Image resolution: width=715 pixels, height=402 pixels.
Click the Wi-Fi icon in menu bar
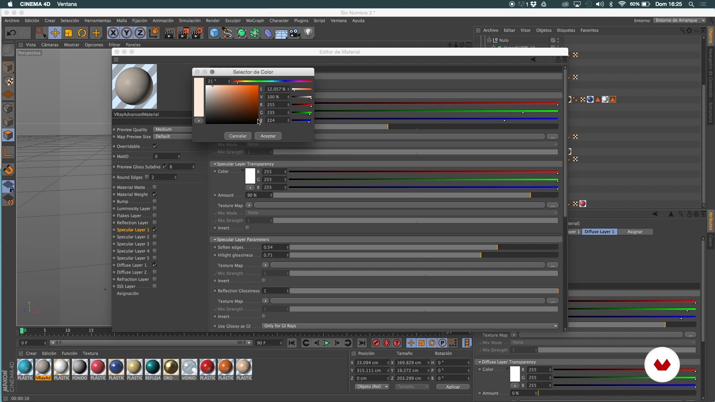(x=622, y=4)
